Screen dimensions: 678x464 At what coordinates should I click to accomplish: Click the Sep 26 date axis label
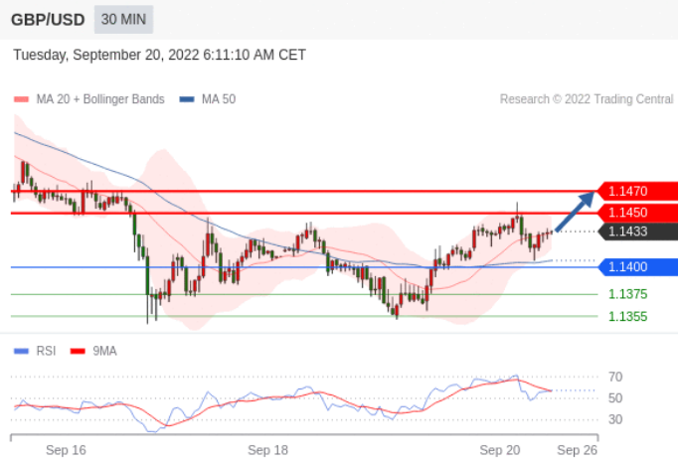click(x=578, y=450)
